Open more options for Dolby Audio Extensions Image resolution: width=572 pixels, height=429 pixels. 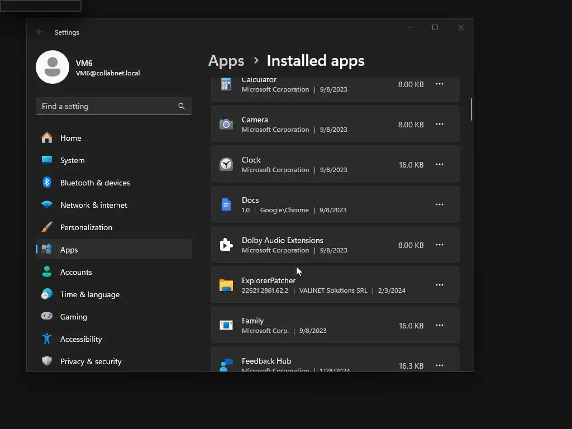click(440, 245)
